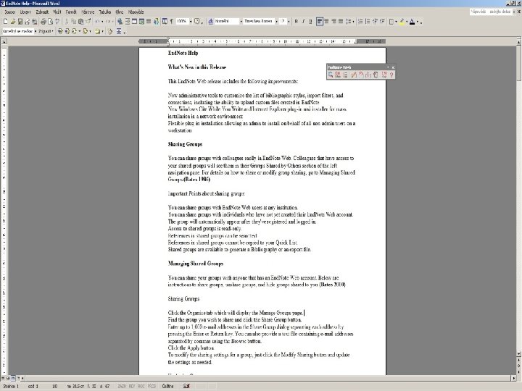Viewport: 522px width, 391px height.
Task: Open the paragraph style dropdown
Action: pos(241,22)
